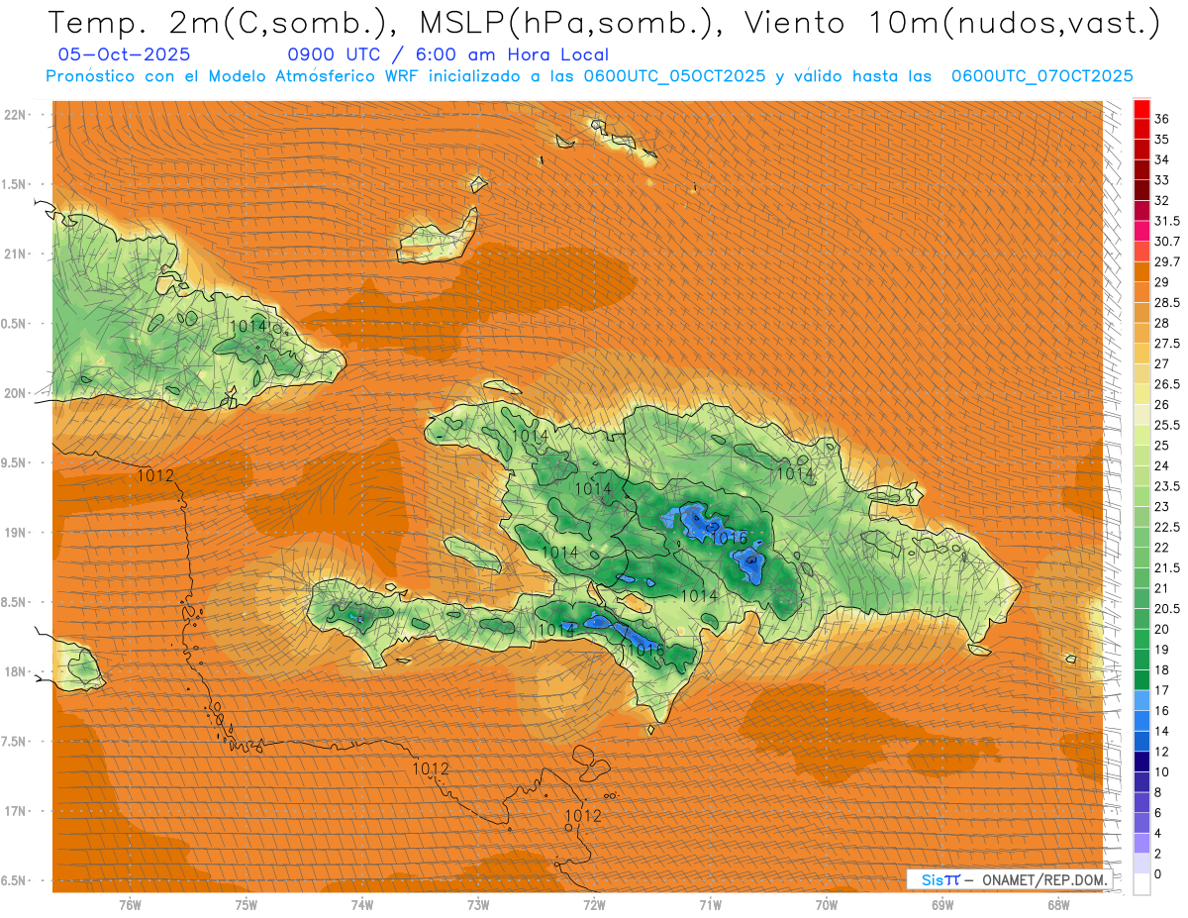Viewport: 1188px width, 918px height.
Task: Click the latitude axis label 18N
Action: 16,672
